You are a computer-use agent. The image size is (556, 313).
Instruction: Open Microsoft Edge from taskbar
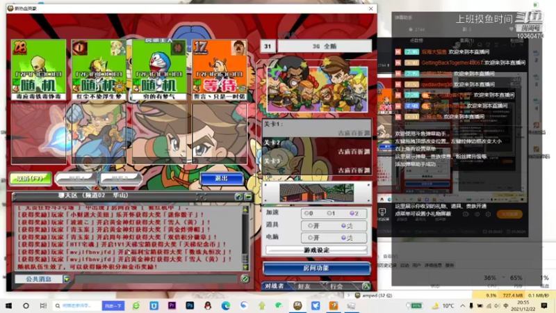tap(226, 305)
